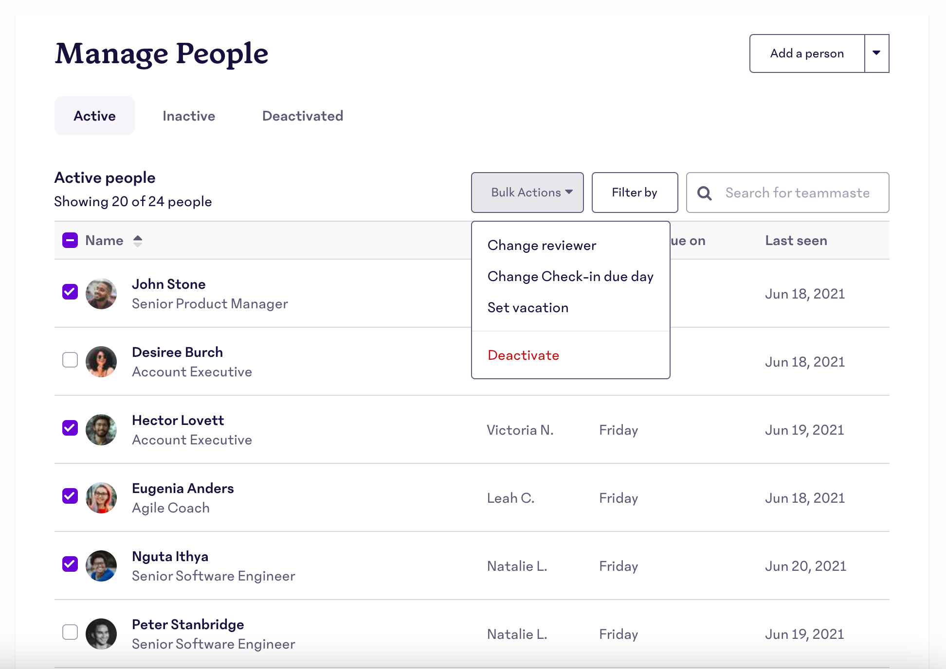Switch to the Inactive tab
This screenshot has height=669, width=946.
click(189, 116)
